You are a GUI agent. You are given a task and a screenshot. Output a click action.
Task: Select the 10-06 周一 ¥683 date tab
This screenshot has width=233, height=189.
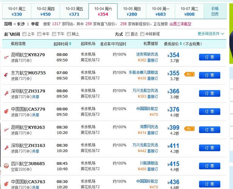(161, 11)
